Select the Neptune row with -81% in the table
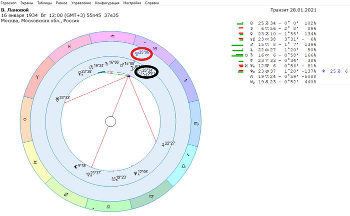The width and height of the screenshot is (350, 216). click(277, 66)
